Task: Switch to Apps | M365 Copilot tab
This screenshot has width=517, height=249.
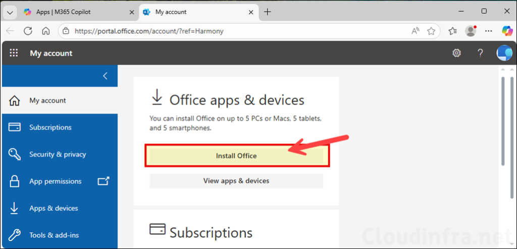Action: pos(78,12)
